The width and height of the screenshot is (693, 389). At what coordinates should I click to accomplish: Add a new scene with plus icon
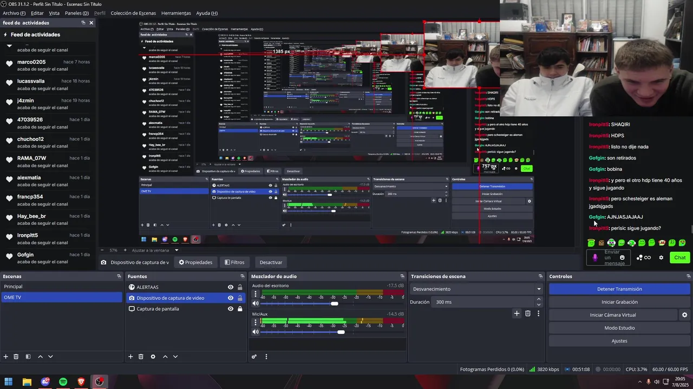[x=6, y=357]
